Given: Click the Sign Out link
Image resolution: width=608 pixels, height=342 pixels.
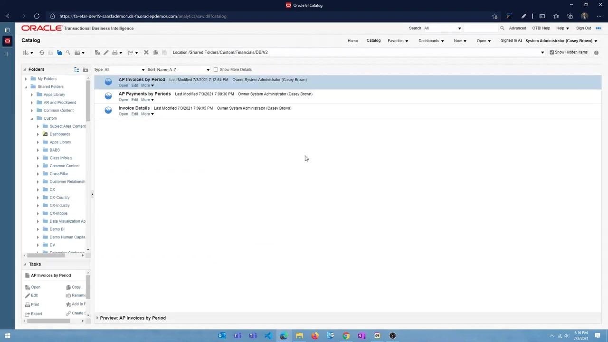Looking at the screenshot, I should tap(584, 28).
